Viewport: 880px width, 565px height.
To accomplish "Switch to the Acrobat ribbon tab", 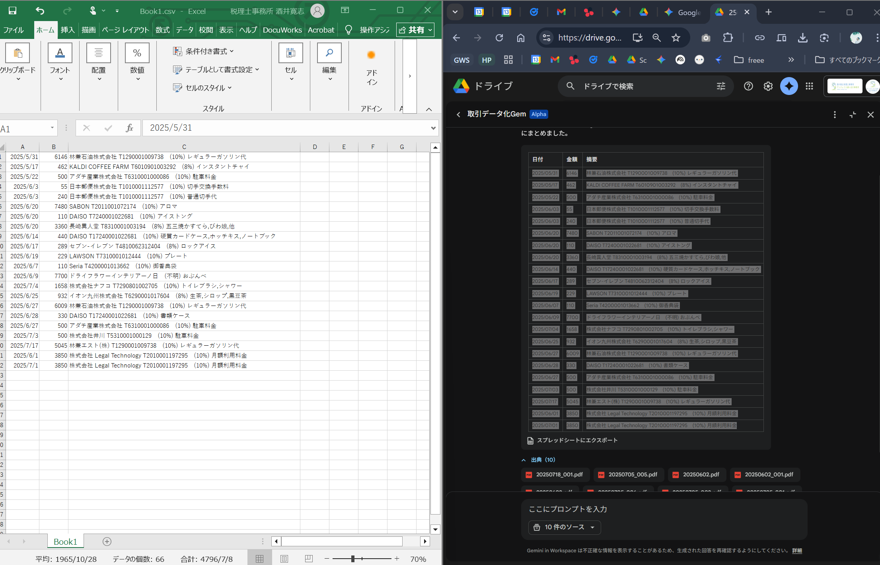I will pyautogui.click(x=321, y=30).
